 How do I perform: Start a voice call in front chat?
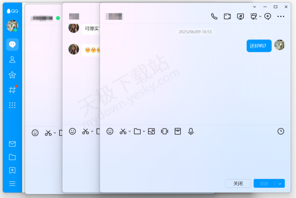click(x=214, y=16)
